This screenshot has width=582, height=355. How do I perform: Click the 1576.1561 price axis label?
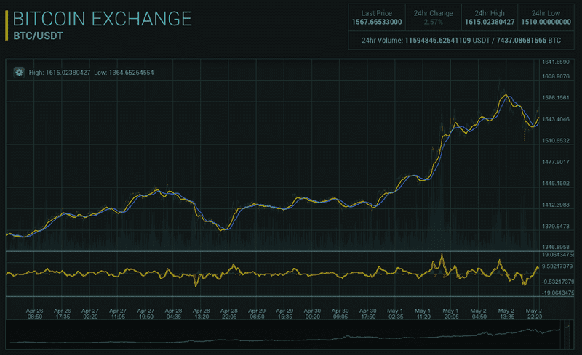tap(556, 98)
